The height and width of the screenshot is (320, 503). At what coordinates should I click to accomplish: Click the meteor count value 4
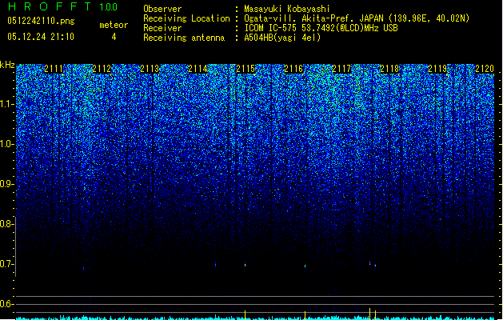click(x=114, y=37)
